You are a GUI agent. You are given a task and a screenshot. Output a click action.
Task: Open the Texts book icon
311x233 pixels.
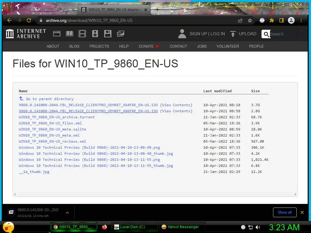point(70,34)
